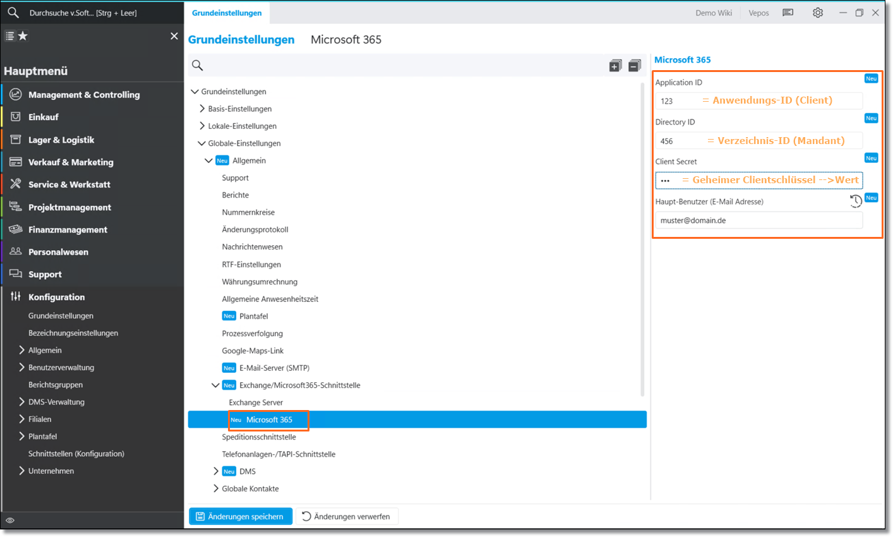This screenshot has height=537, width=893.
Task: Open the settings gear in the title bar
Action: tap(818, 13)
